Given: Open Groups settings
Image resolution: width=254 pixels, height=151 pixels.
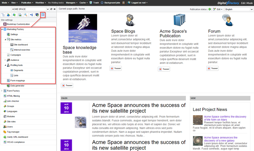Looking at the screenshot, I should (10, 106).
